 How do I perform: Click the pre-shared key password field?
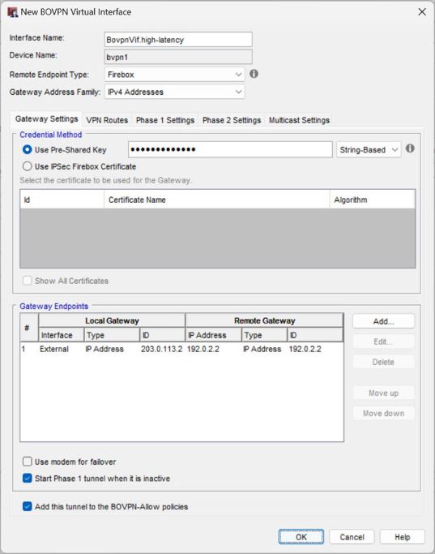tap(230, 149)
